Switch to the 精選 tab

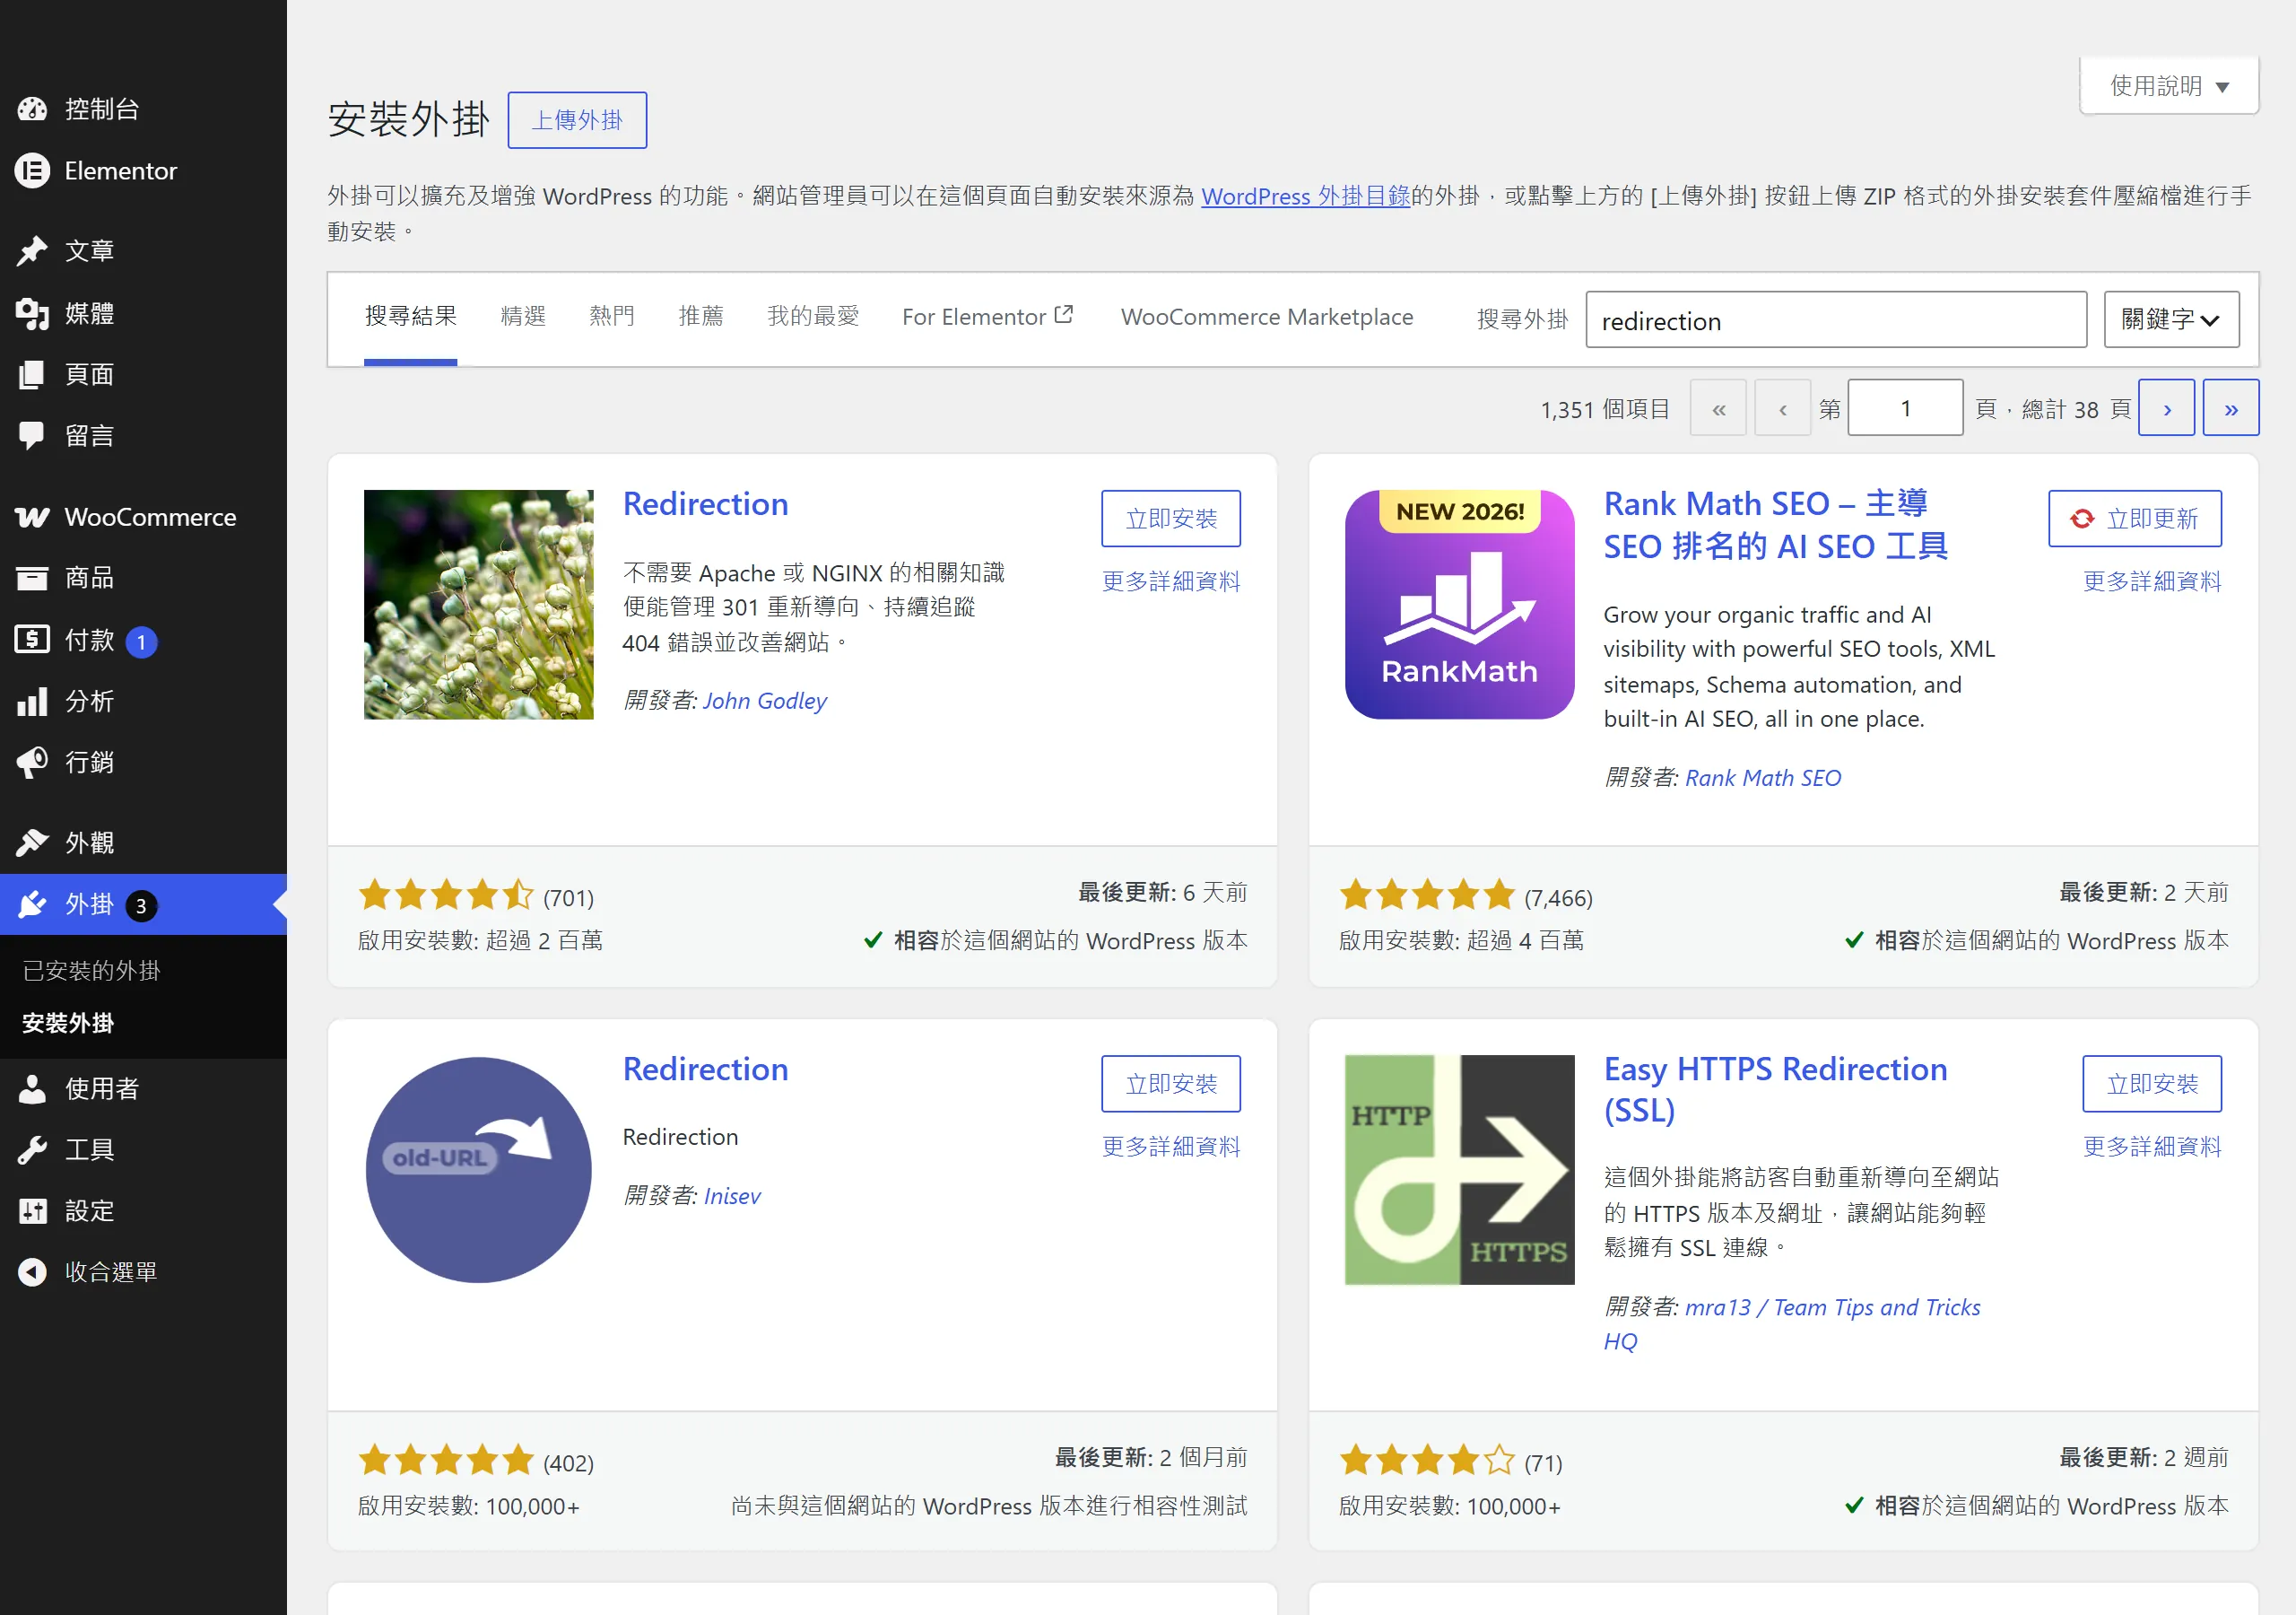pyautogui.click(x=523, y=316)
